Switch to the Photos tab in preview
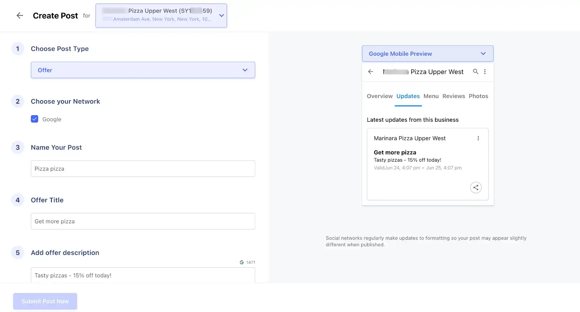Screen dimensions: 580x312 (x=478, y=96)
